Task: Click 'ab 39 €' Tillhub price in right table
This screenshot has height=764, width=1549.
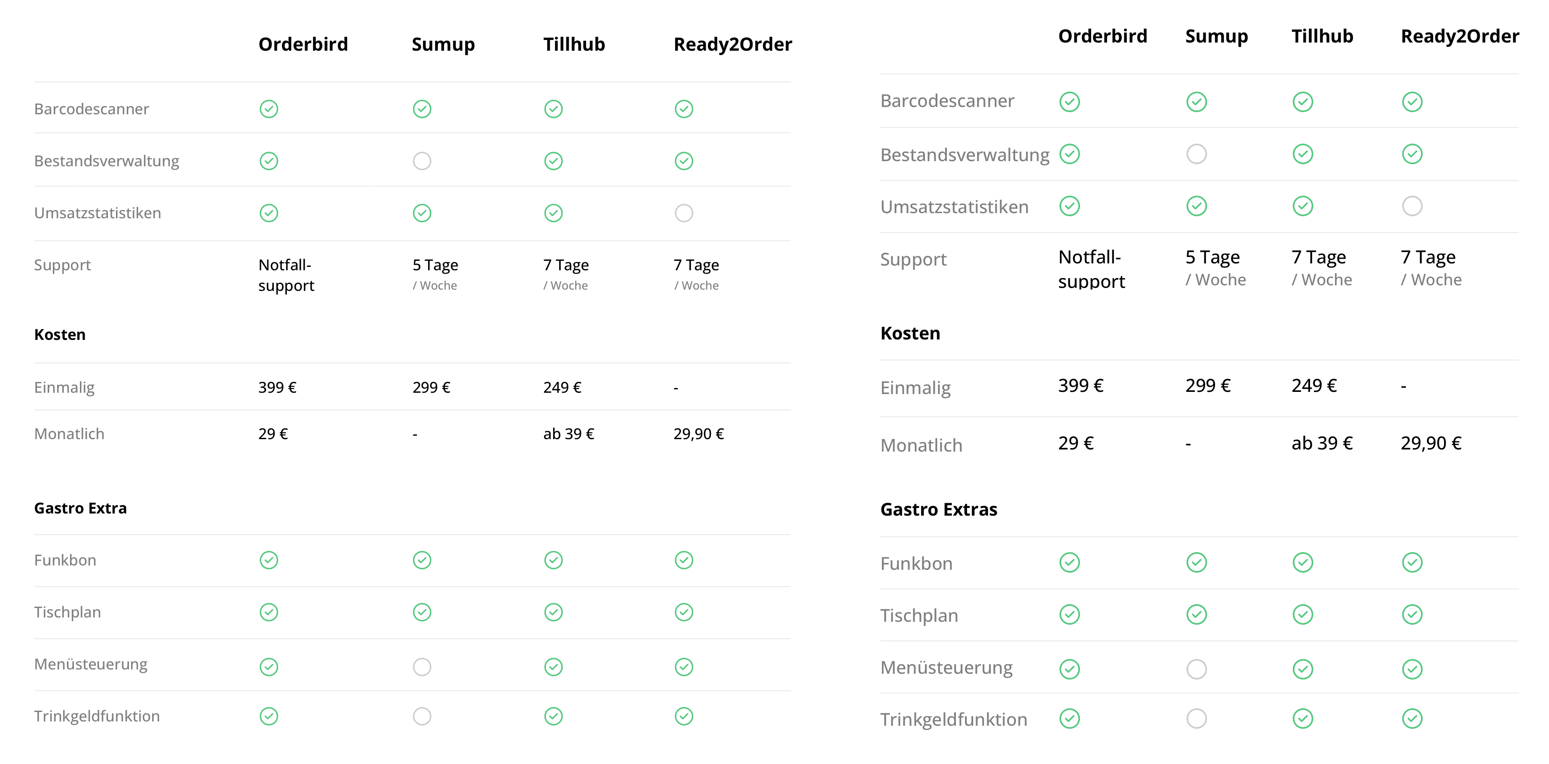Action: coord(1322,443)
